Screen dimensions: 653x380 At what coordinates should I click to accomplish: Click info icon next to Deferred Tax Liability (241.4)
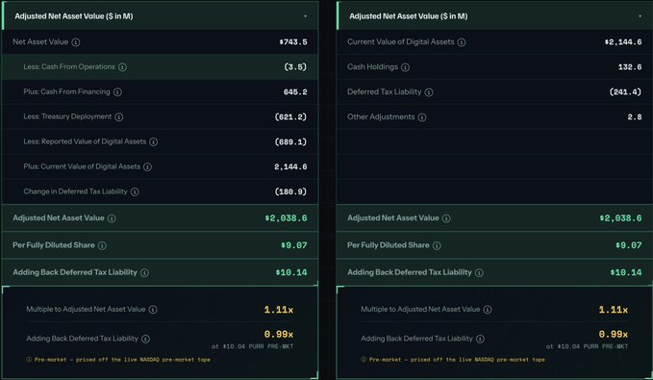point(429,92)
